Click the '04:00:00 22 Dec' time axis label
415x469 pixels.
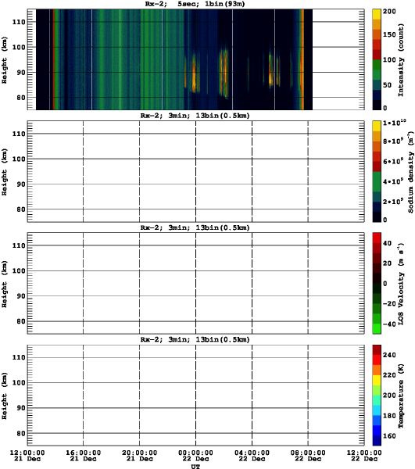point(252,456)
